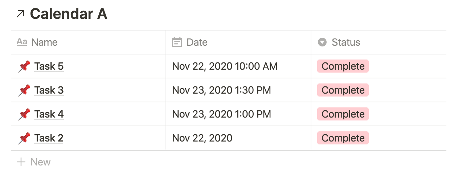The width and height of the screenshot is (458, 172).
Task: Open the Name column header menu
Action: [x=44, y=42]
